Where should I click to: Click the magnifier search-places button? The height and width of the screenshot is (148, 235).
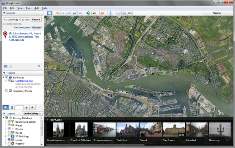(x=6, y=107)
